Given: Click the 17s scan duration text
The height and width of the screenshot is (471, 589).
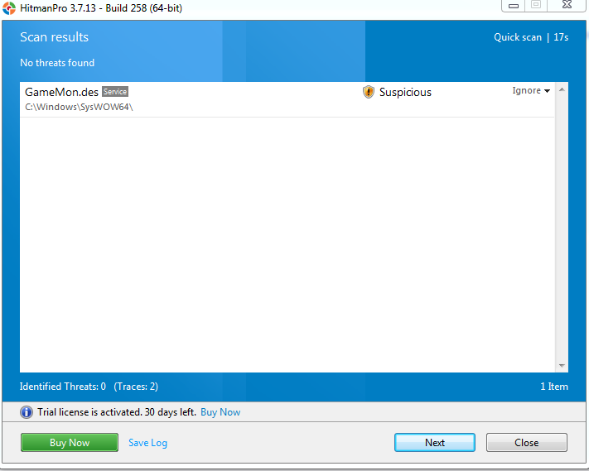Looking at the screenshot, I should tap(561, 37).
